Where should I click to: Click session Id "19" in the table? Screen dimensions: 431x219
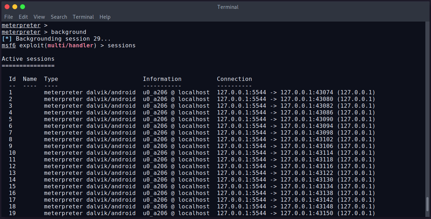click(x=12, y=213)
